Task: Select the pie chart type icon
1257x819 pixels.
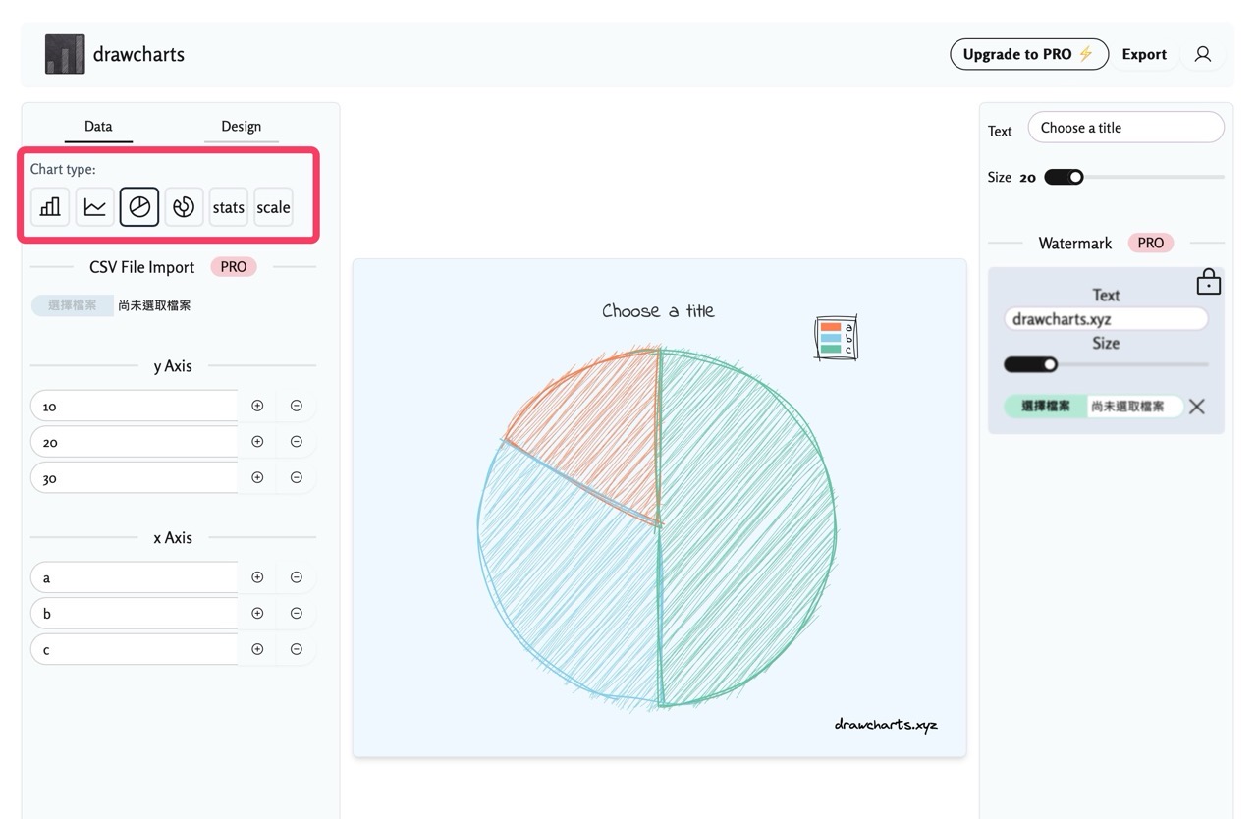Action: (139, 207)
